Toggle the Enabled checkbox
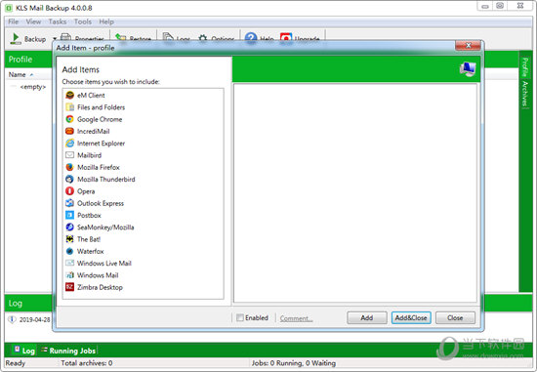This screenshot has width=537, height=372. point(240,317)
